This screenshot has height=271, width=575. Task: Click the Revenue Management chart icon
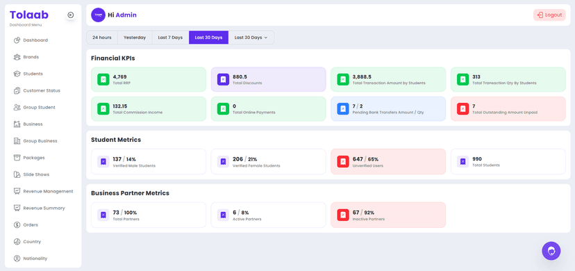coord(17,191)
